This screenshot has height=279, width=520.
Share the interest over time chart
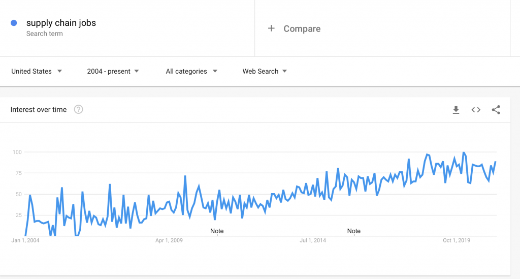click(x=496, y=110)
